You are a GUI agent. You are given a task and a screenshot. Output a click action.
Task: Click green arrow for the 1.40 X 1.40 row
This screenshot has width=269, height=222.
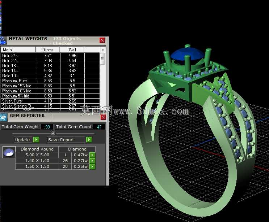coord(92,161)
